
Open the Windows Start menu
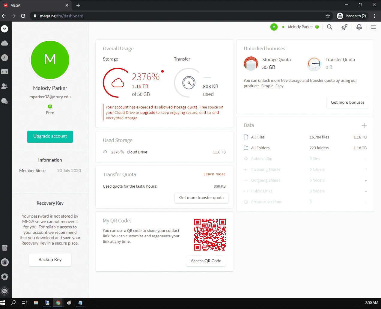pos(3,303)
